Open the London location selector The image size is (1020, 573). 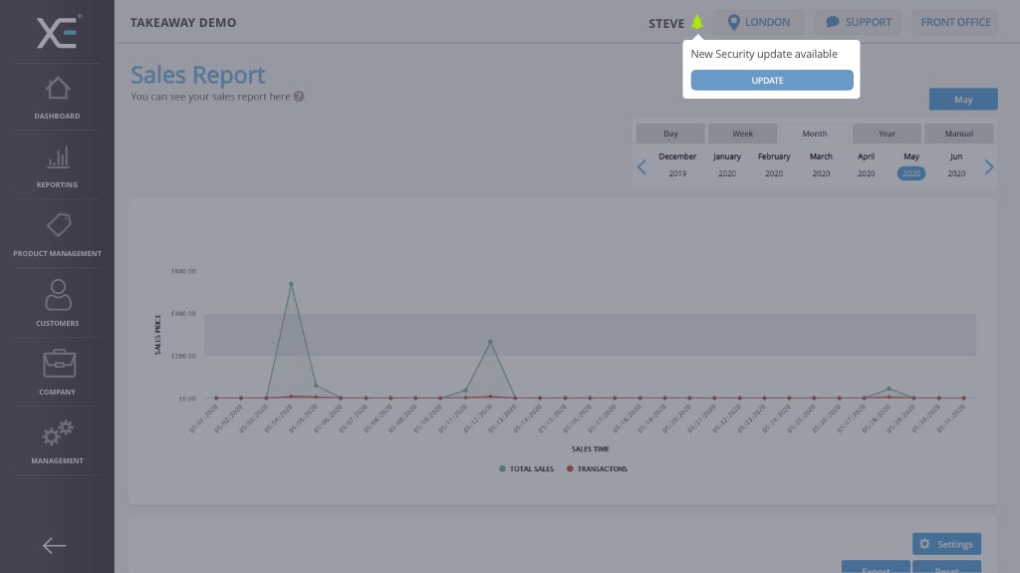(x=758, y=22)
